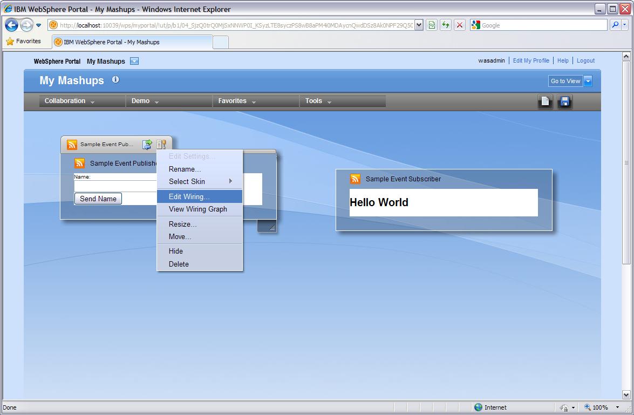Image resolution: width=634 pixels, height=415 pixels.
Task: Click the search magnifier button
Action: 615,25
